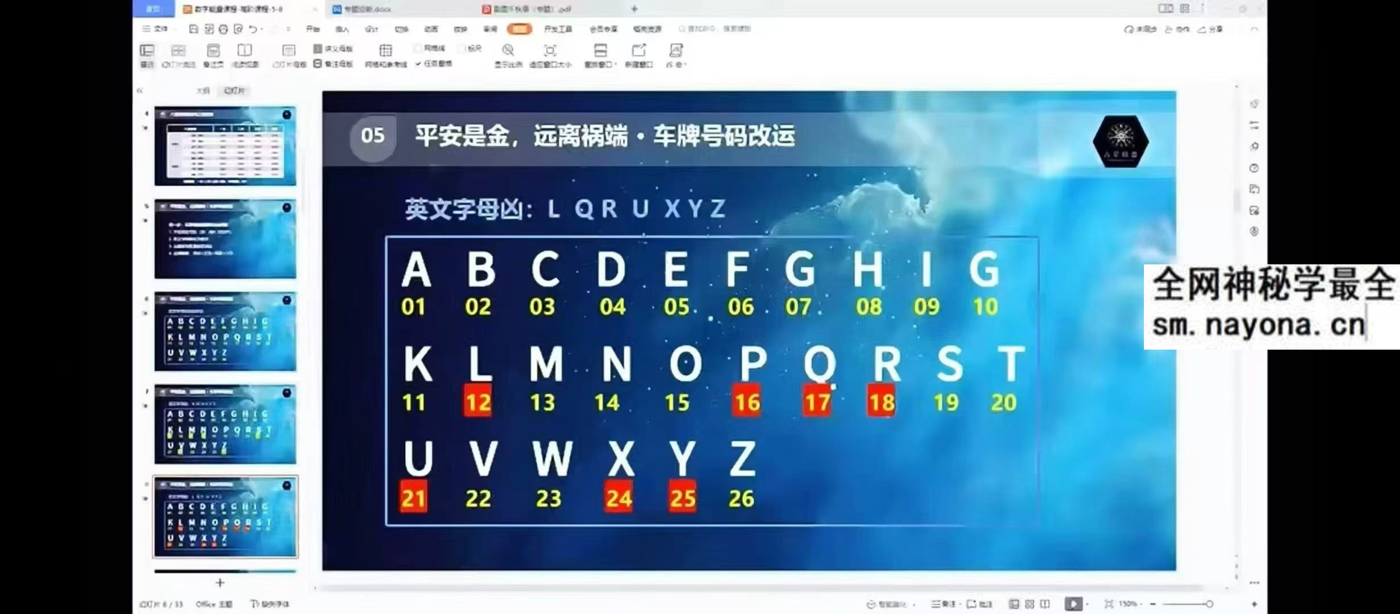
Task: Open slideshow options arrow beside play button
Action: click(x=1088, y=604)
